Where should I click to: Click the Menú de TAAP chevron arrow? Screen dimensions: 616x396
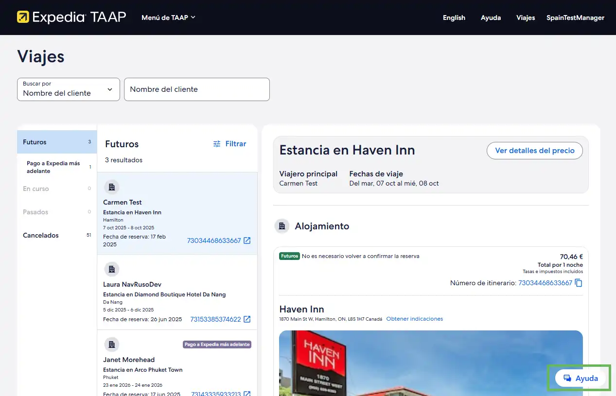tap(193, 17)
